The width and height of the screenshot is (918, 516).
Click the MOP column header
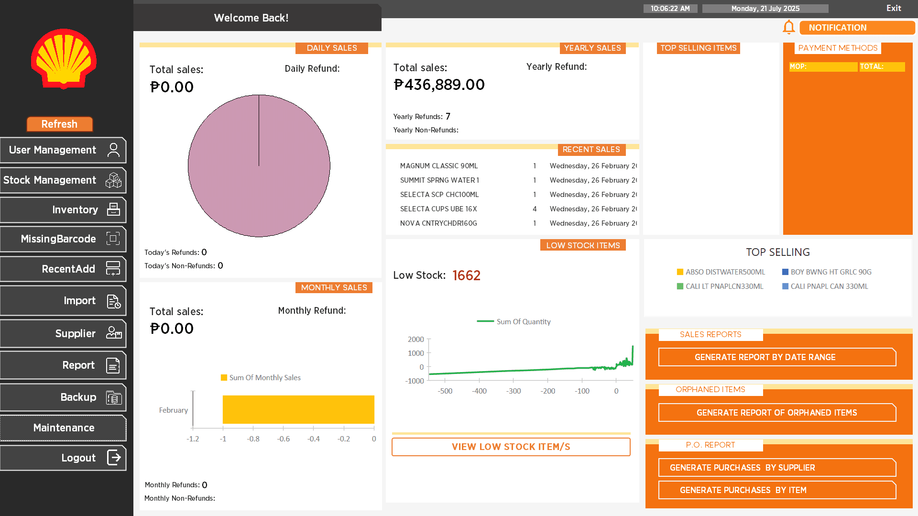[823, 67]
